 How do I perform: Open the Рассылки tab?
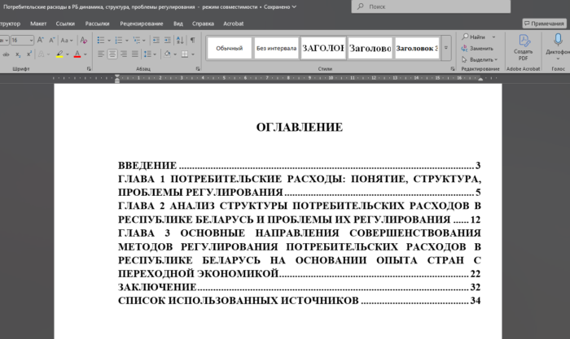click(x=97, y=24)
